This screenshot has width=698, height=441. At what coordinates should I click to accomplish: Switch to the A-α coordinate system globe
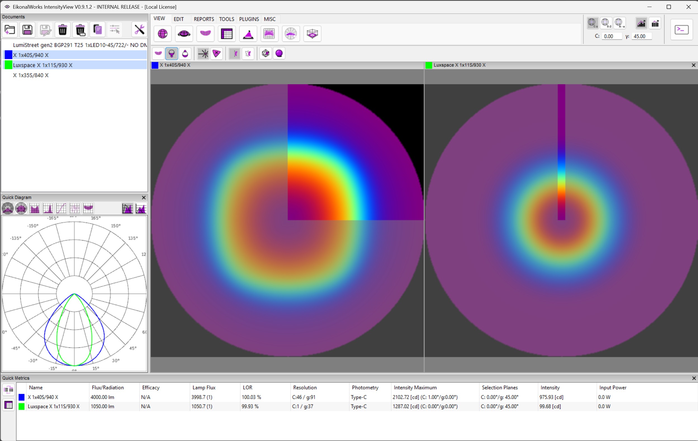(x=619, y=23)
